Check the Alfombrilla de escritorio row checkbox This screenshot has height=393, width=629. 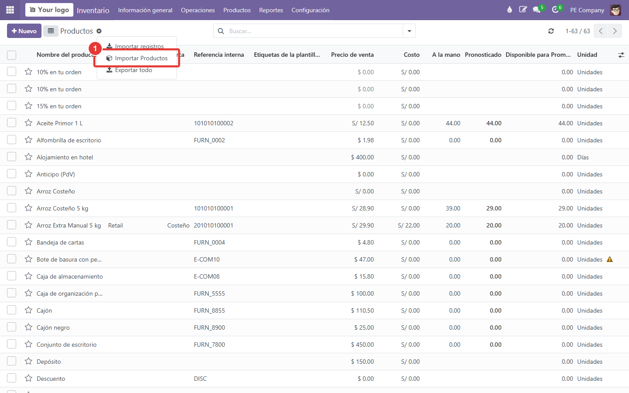[12, 140]
